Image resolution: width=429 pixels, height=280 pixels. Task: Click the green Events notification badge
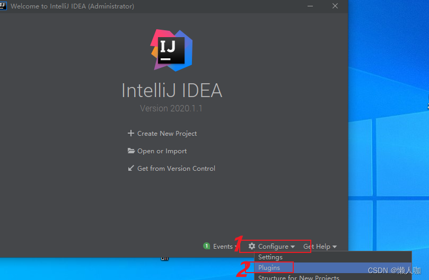pyautogui.click(x=206, y=246)
